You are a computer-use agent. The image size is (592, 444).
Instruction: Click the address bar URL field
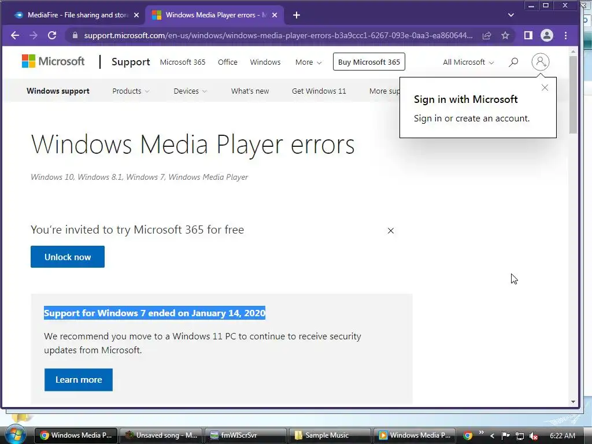(278, 35)
